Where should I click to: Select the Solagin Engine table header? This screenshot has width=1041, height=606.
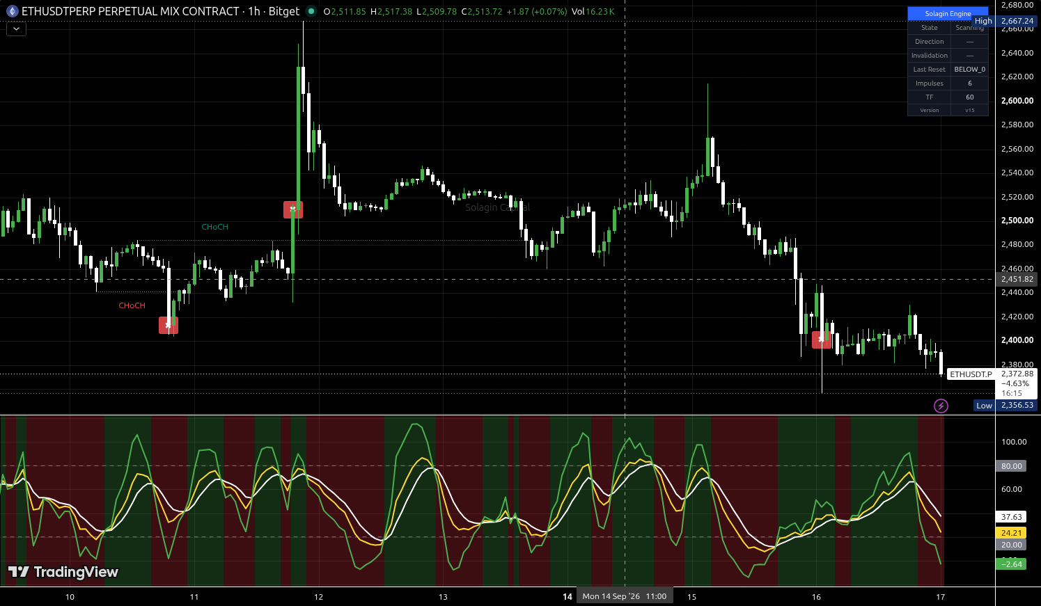point(948,14)
